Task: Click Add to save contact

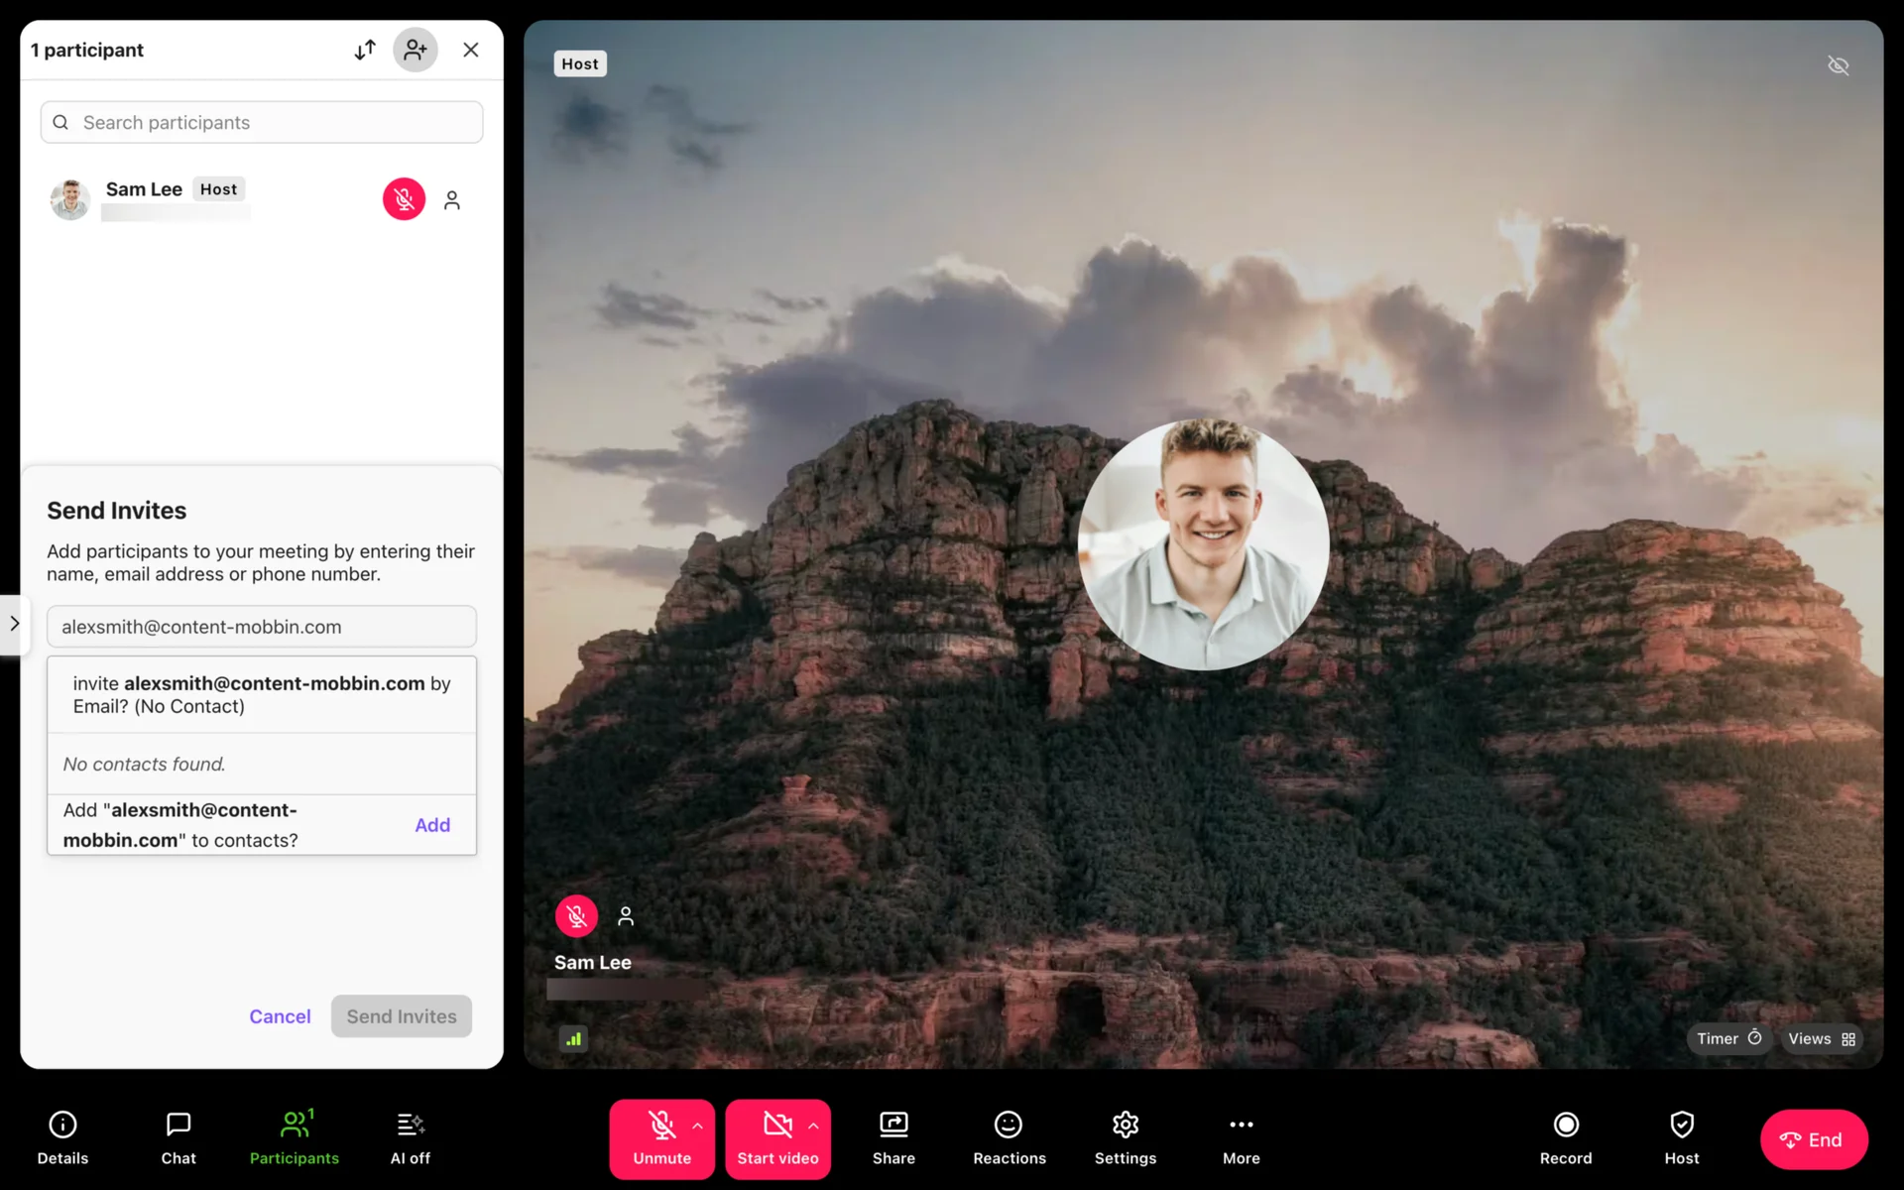Action: pos(432,825)
